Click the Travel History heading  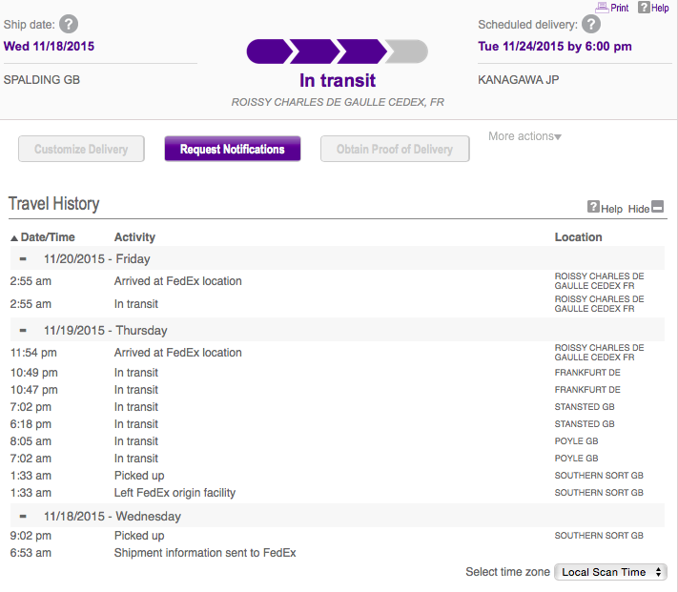pyautogui.click(x=54, y=203)
